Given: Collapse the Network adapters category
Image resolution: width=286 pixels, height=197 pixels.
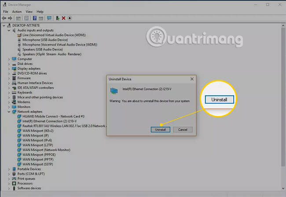Looking at the screenshot, I should point(9,112).
